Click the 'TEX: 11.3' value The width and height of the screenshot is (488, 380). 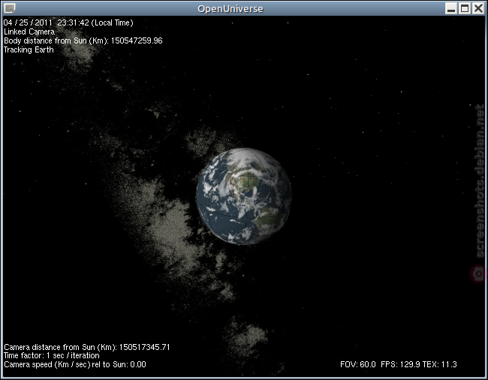coord(439,364)
